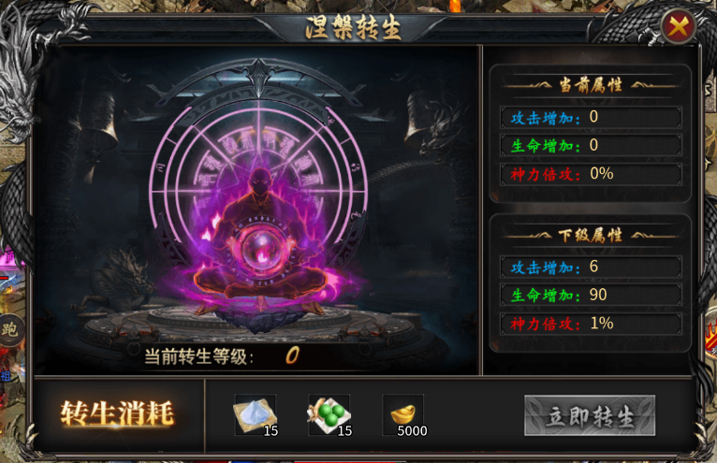Click the 立即转生 rebirth button

590,415
